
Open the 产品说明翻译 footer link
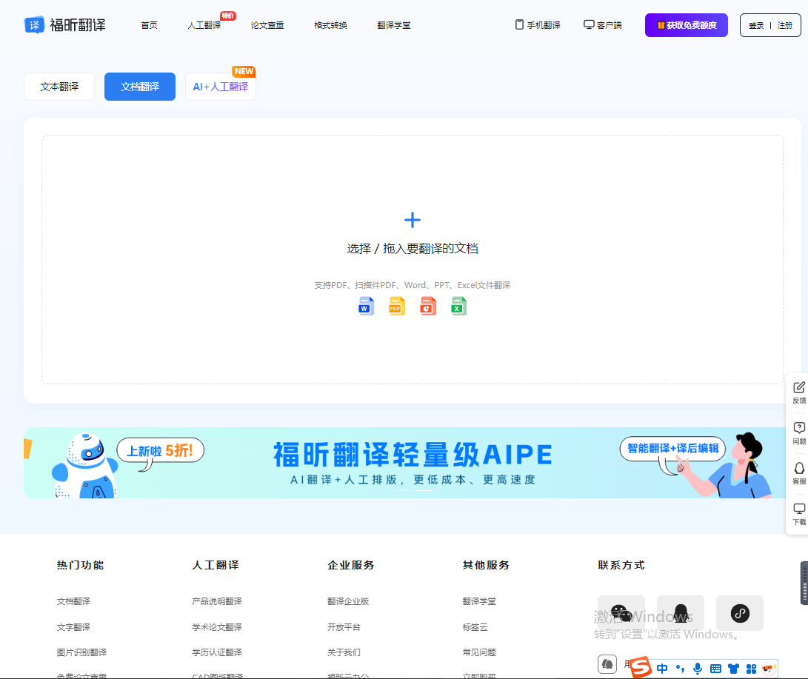[217, 601]
